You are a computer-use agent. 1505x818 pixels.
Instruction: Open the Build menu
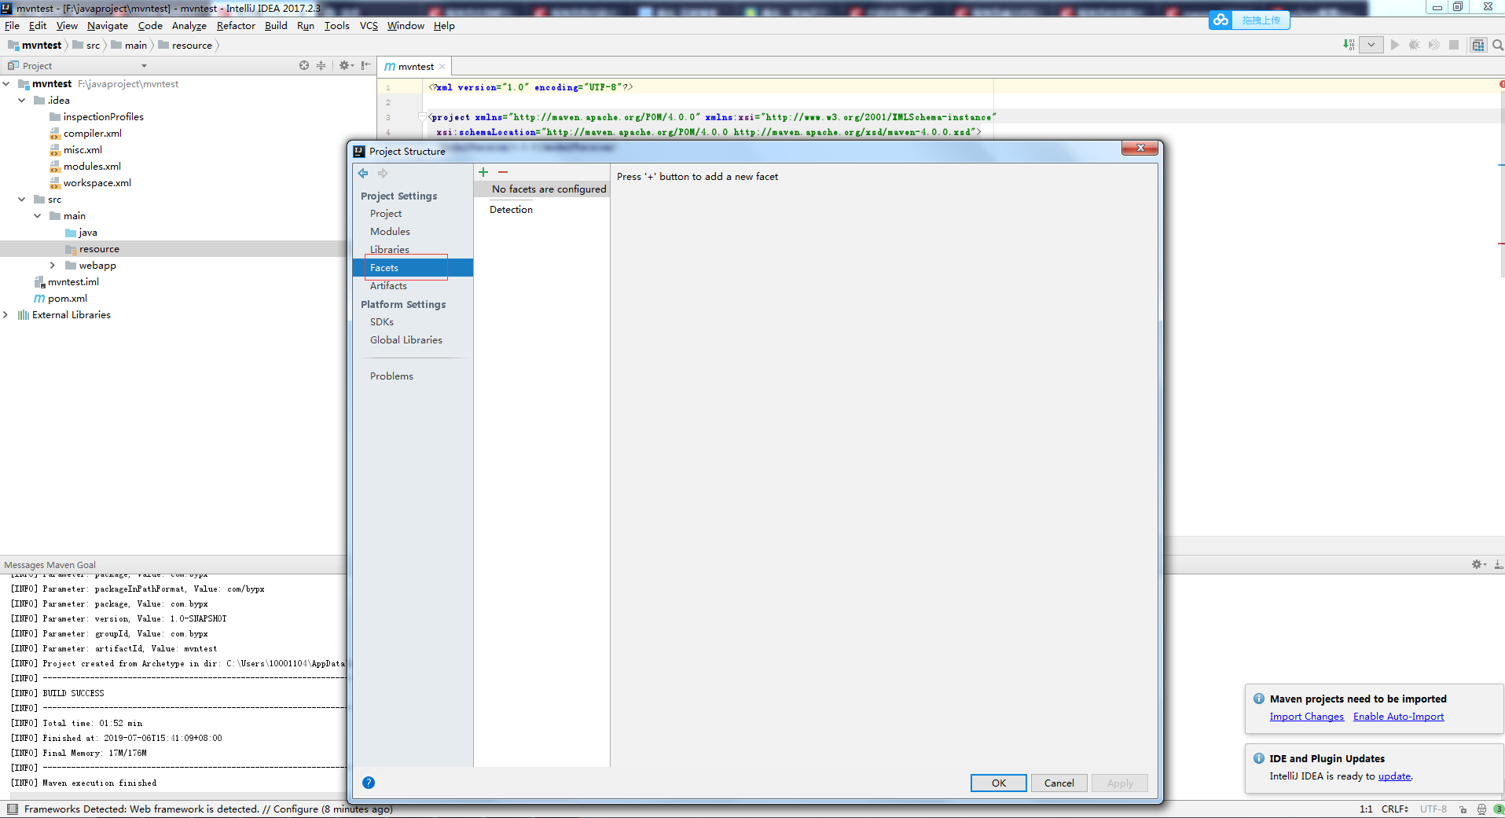[276, 26]
